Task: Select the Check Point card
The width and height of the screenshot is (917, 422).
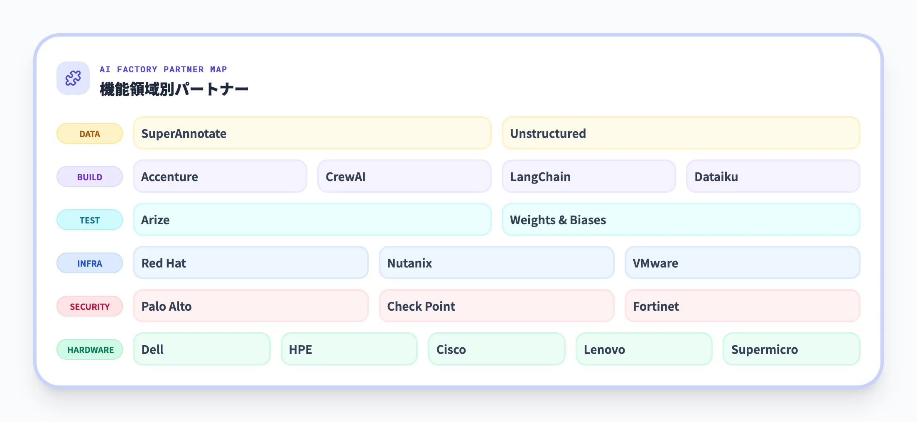Action: click(496, 306)
